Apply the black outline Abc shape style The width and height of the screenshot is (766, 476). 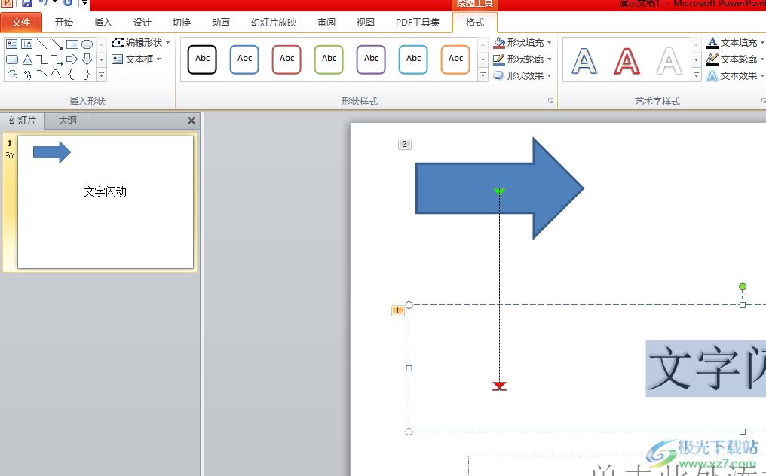(202, 59)
